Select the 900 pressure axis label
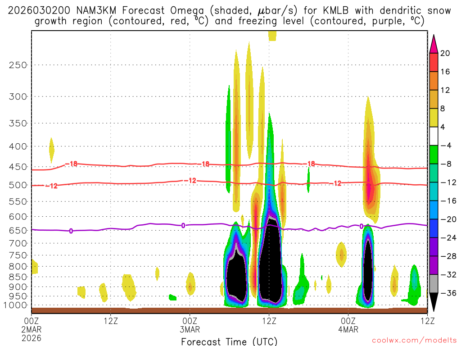 pos(18,287)
